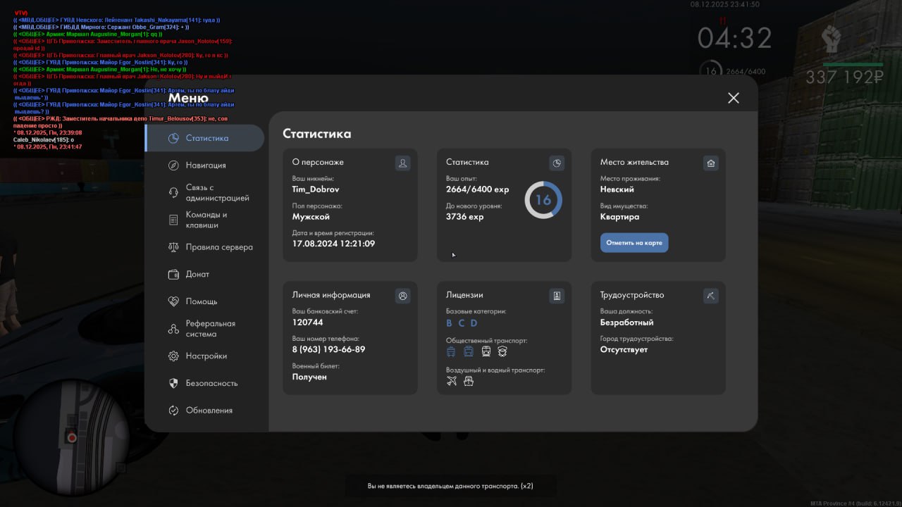Click the white train license icon
902x507 pixels.
[x=486, y=351]
